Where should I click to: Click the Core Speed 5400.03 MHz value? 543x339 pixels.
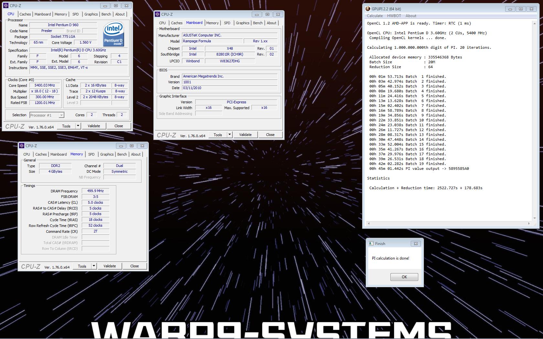[45, 86]
